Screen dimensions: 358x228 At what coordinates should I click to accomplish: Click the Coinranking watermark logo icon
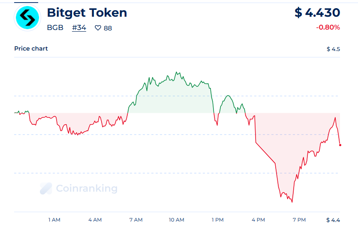[x=46, y=188]
